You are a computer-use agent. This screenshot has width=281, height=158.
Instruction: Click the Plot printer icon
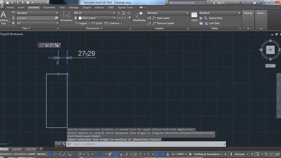coord(28,3)
